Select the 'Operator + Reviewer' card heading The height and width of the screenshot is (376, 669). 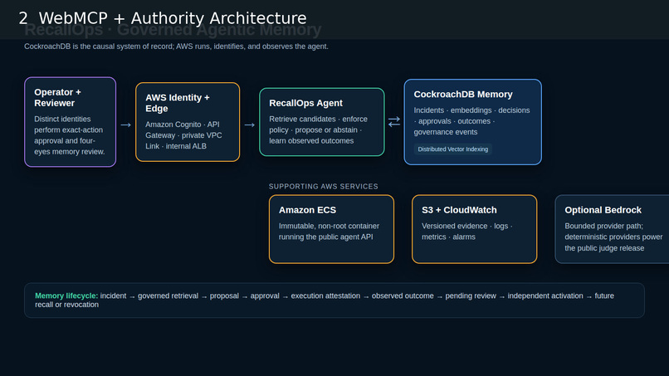57,98
